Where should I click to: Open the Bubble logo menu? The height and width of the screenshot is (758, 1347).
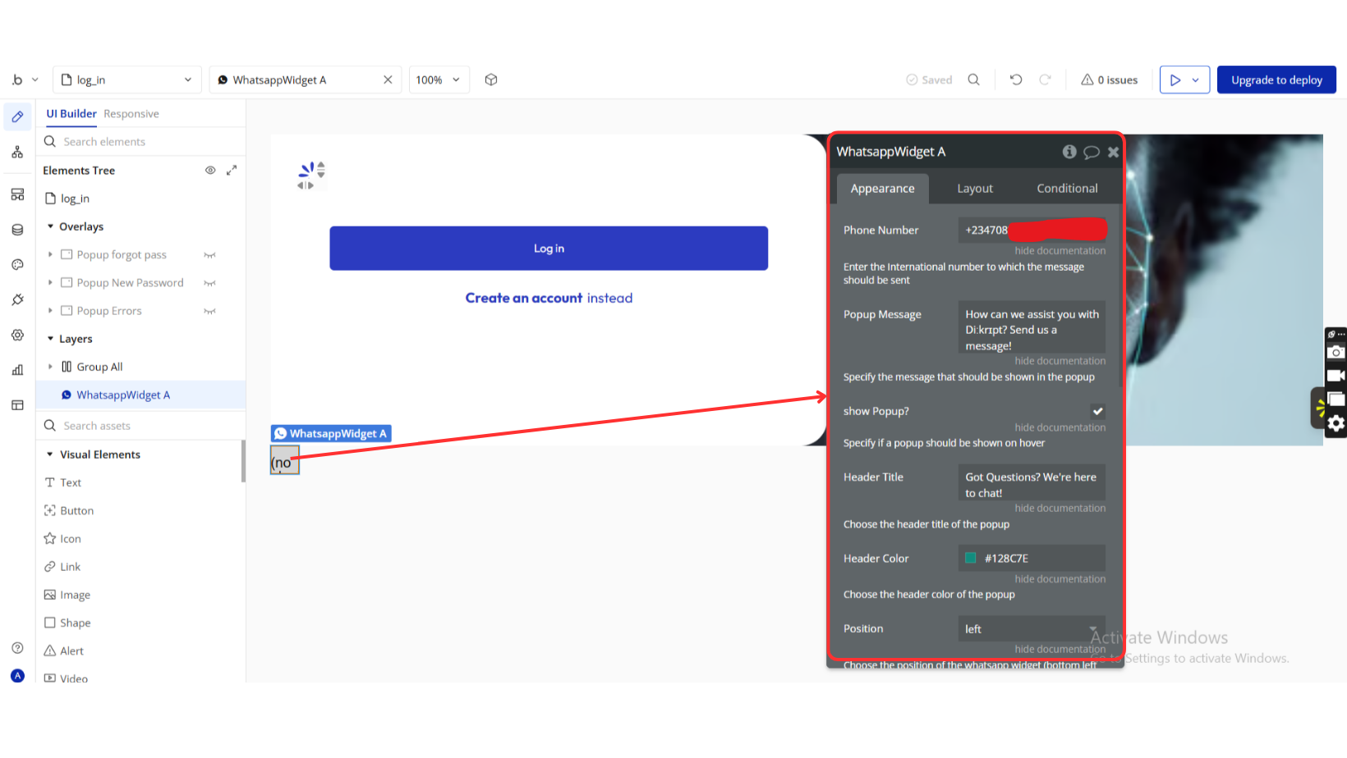point(25,80)
